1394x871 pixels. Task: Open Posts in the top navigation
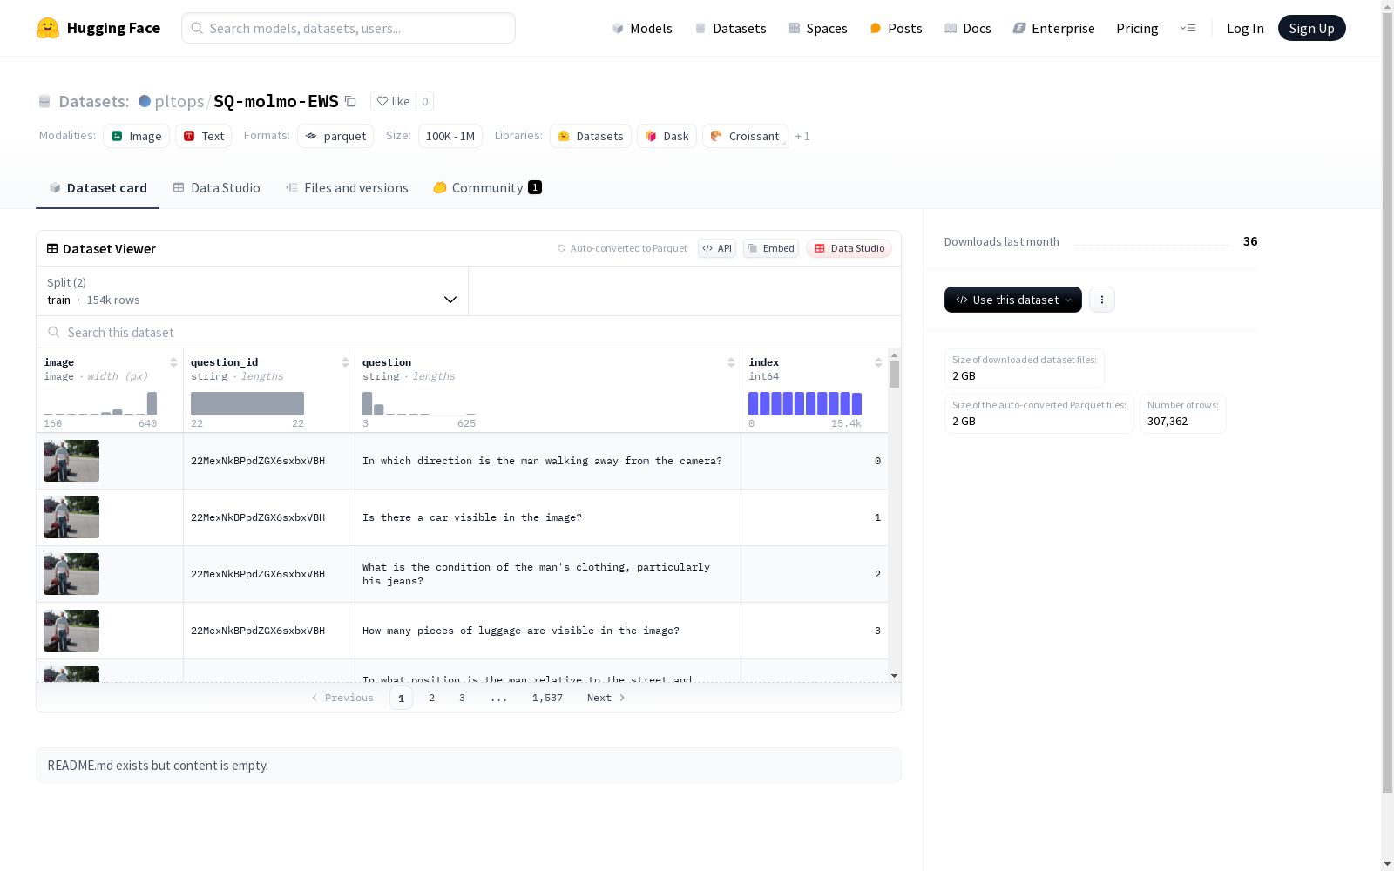point(896,28)
